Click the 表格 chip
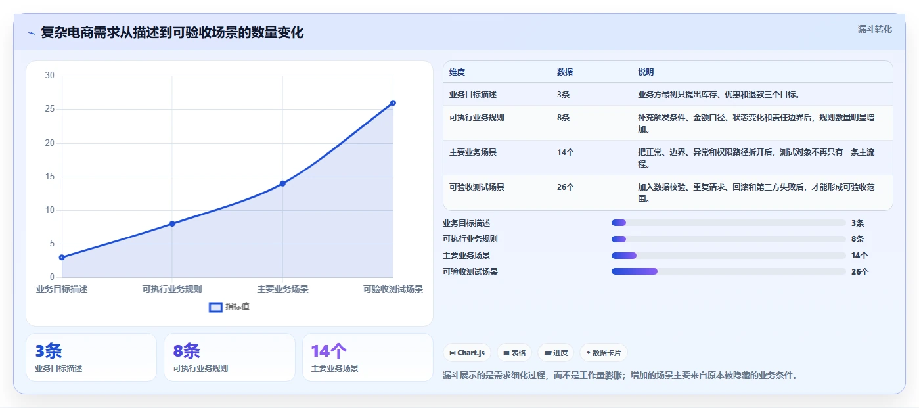This screenshot has height=408, width=919. pyautogui.click(x=514, y=353)
